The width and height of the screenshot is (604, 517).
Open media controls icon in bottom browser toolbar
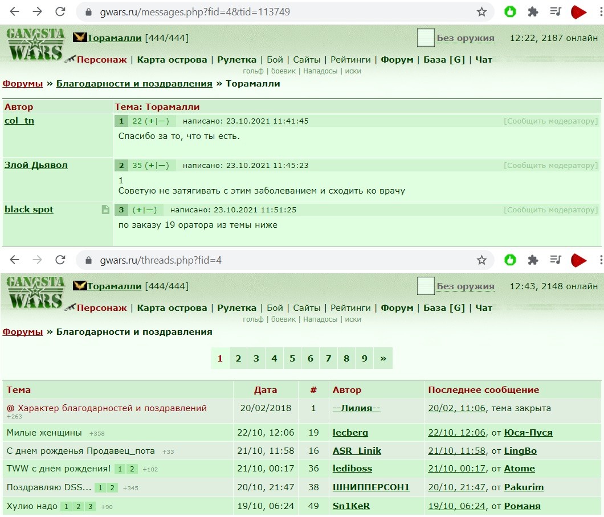point(556,260)
